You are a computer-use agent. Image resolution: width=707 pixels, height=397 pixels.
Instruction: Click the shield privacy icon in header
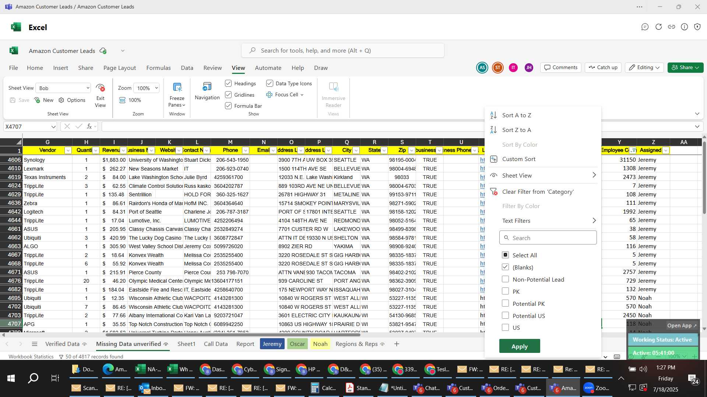tap(697, 27)
